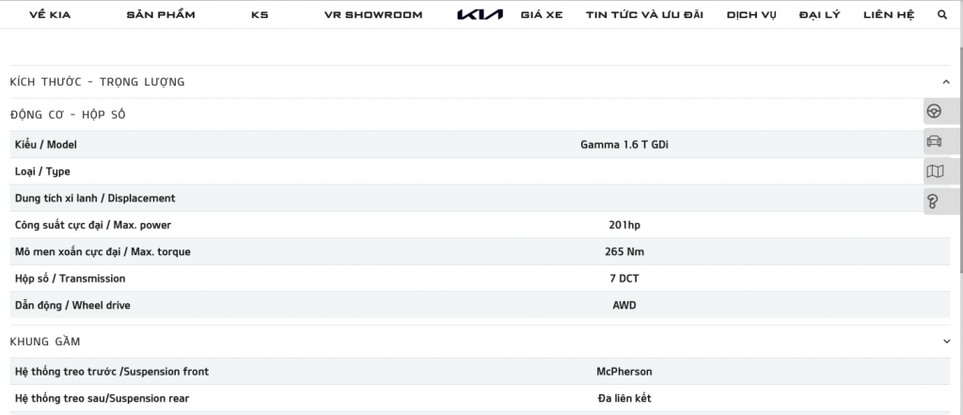Select K5 in the navigation bar
Screen dimensions: 963x415
260,15
